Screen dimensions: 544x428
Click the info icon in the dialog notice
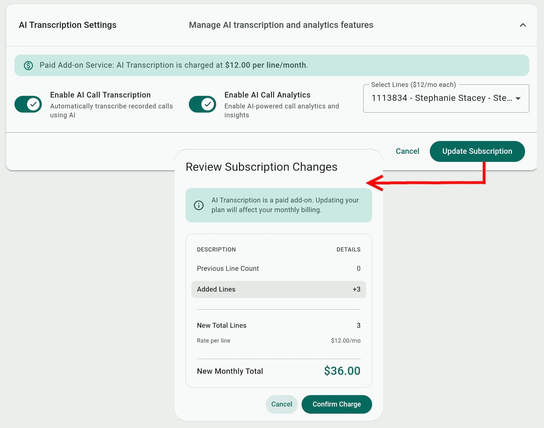pos(199,205)
